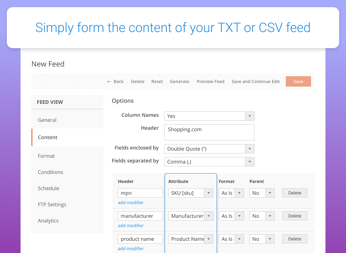
Task: Click add modifier under the mpn header
Action: click(130, 202)
